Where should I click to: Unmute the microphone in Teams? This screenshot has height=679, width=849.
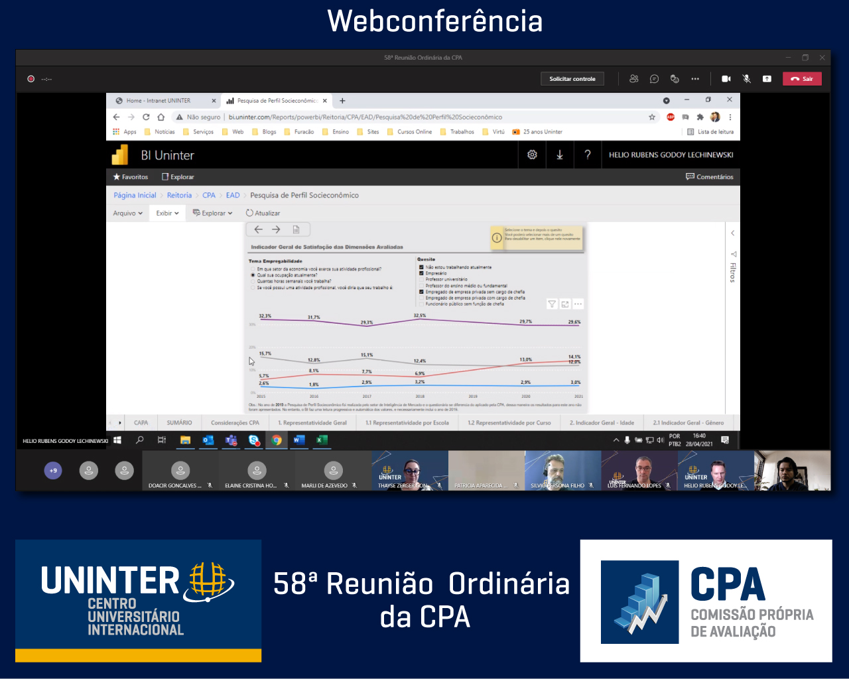(x=746, y=79)
